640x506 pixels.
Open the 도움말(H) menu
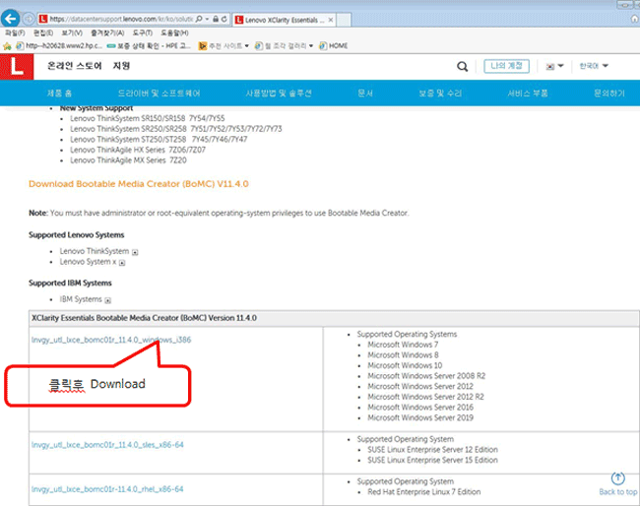click(174, 32)
